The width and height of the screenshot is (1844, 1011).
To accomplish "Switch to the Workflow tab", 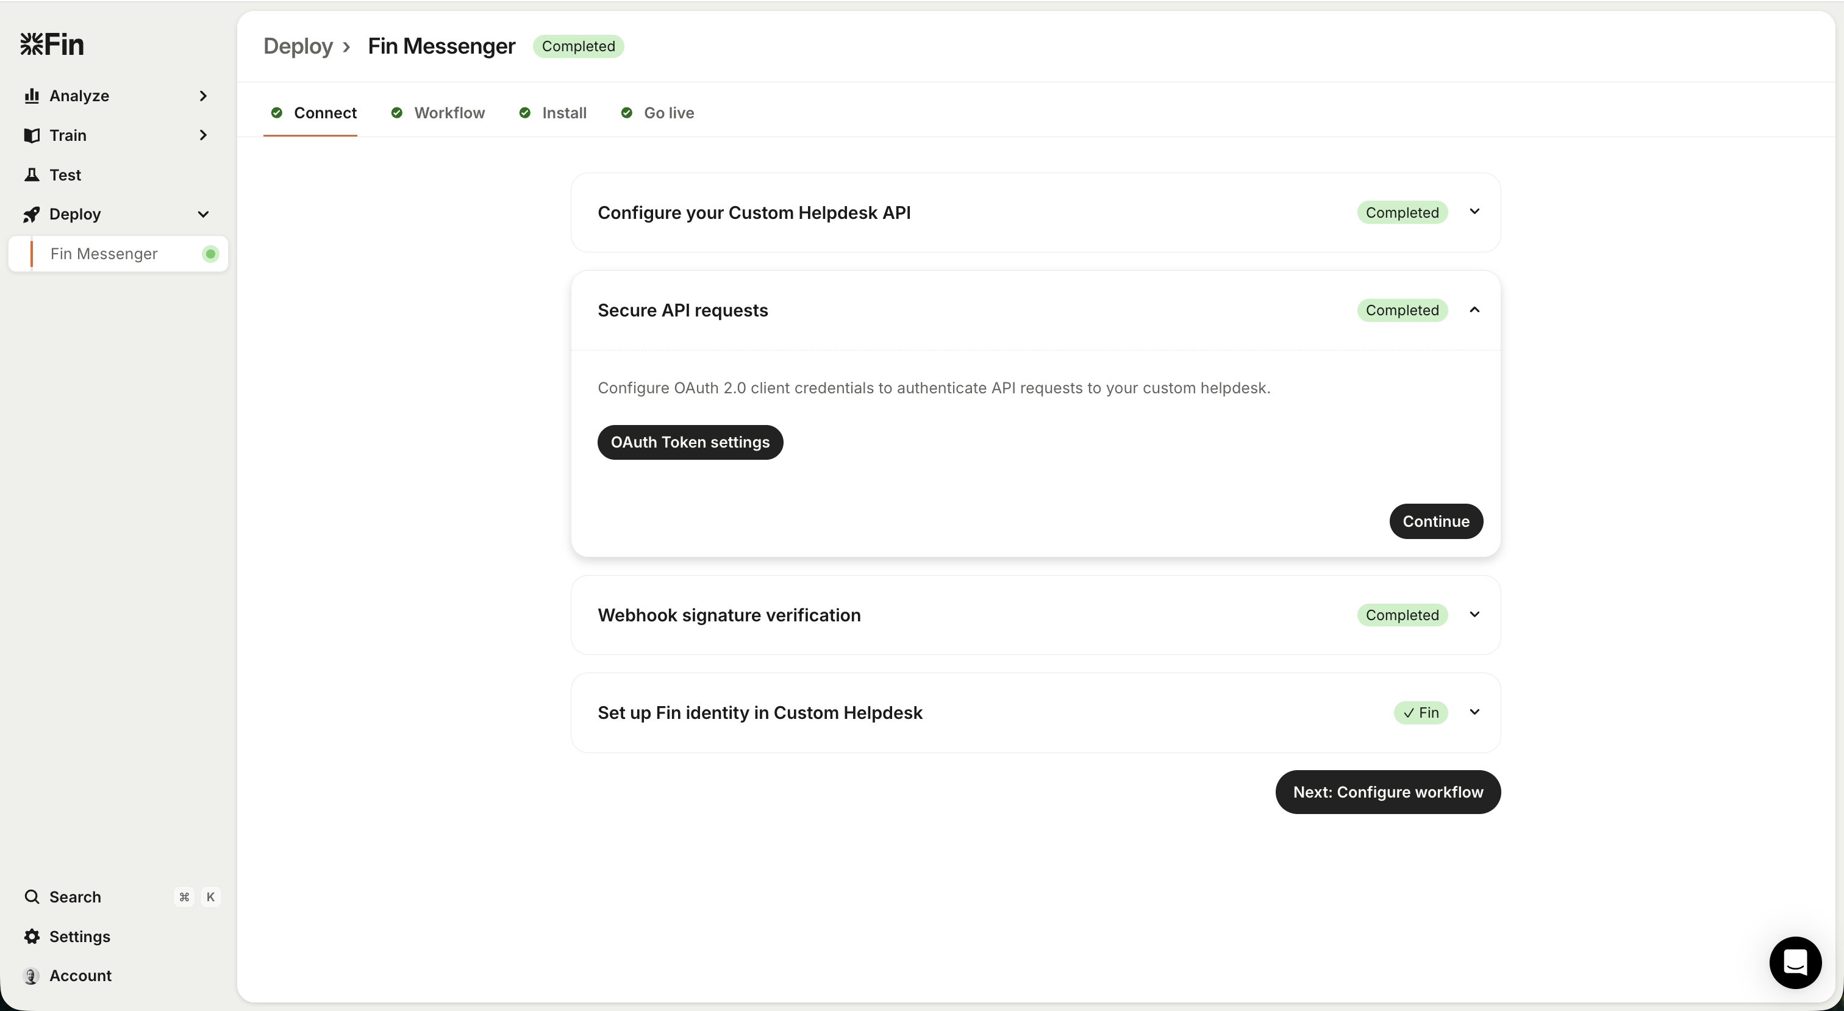I will (x=449, y=113).
